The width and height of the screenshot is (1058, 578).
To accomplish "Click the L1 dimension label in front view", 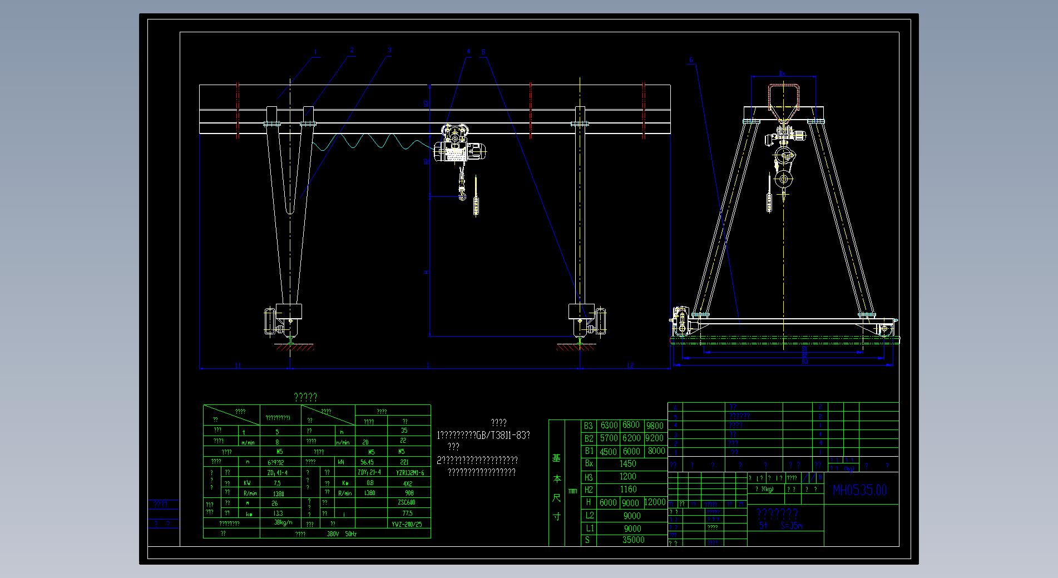I will coord(238,365).
